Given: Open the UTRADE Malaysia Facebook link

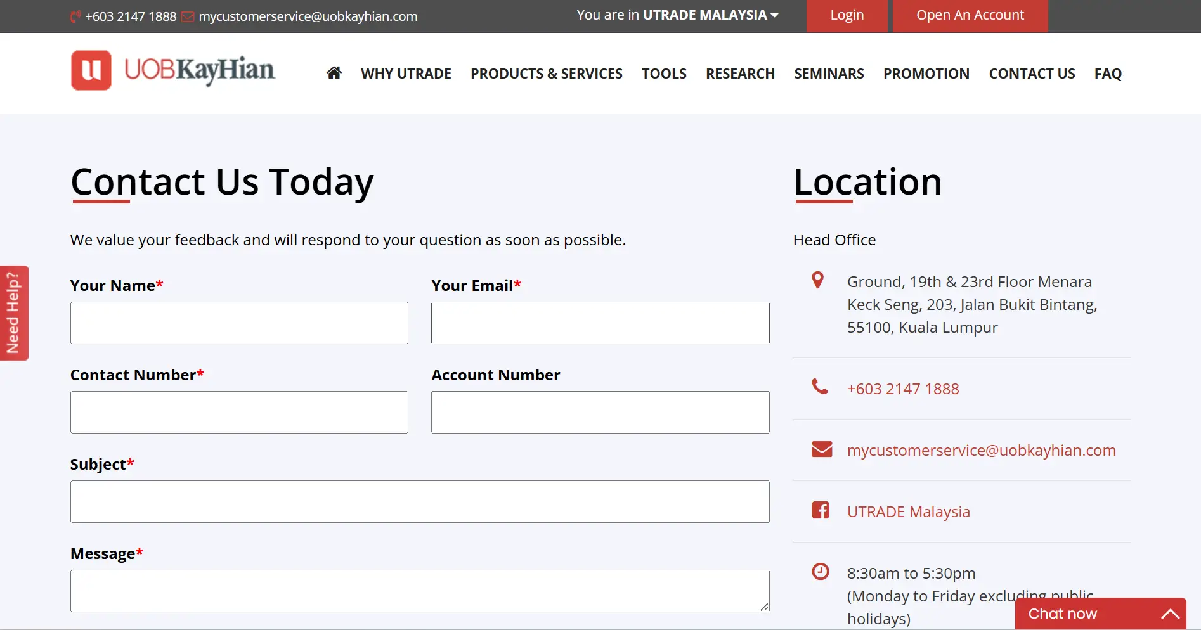Looking at the screenshot, I should pyautogui.click(x=908, y=511).
